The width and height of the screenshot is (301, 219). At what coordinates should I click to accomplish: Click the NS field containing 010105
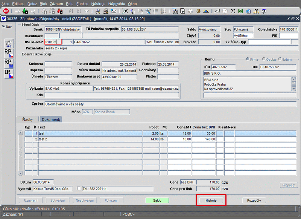(53, 42)
